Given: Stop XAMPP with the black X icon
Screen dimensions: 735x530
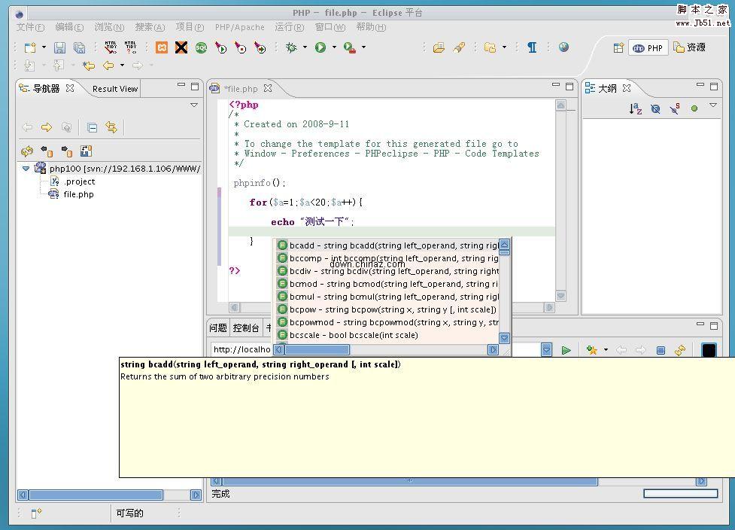Looking at the screenshot, I should [181, 47].
